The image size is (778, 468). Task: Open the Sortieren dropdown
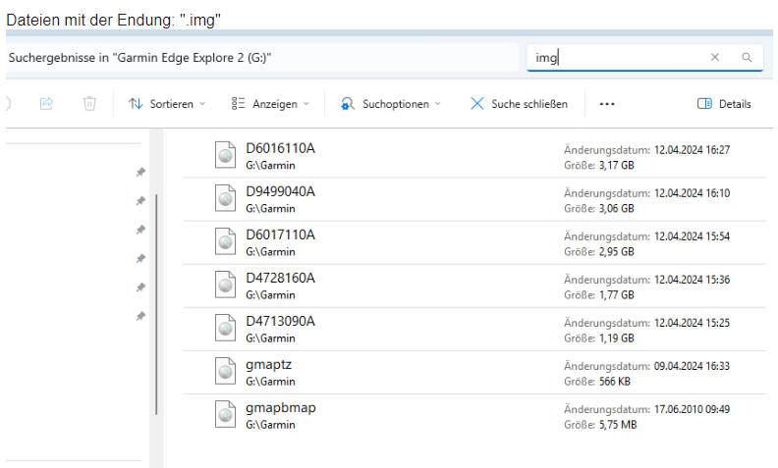pos(167,104)
